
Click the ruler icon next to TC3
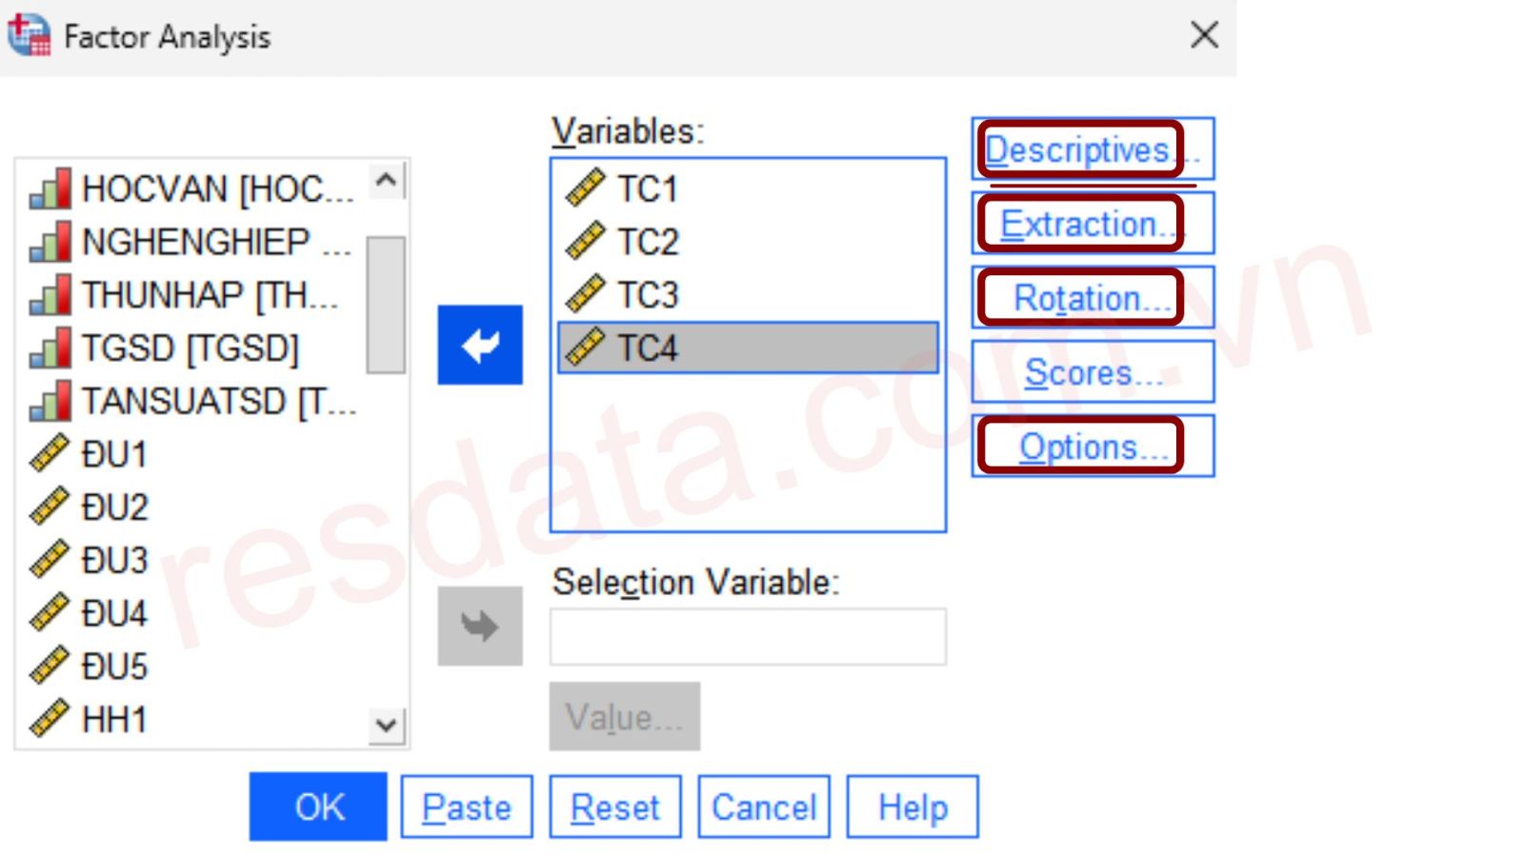pos(585,294)
